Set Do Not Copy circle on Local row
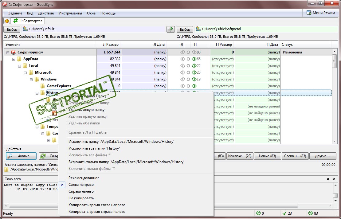 [x=188, y=66]
